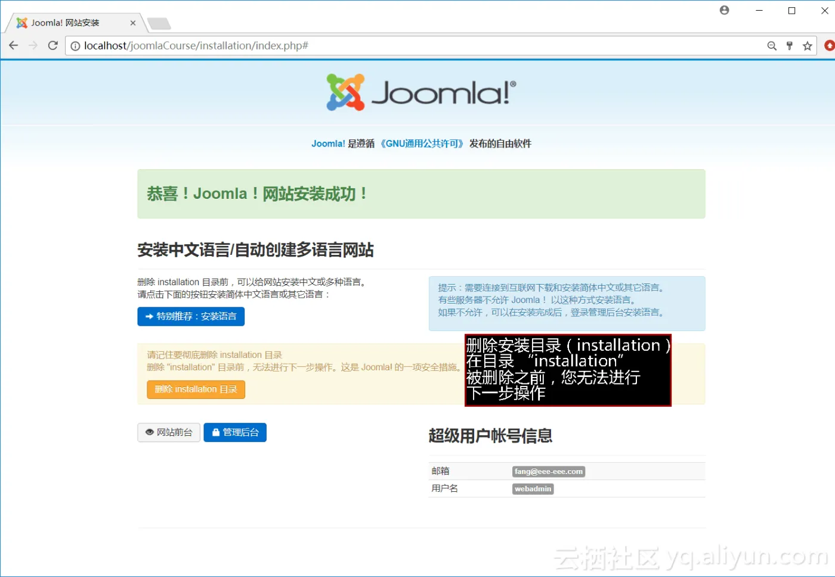View site info icon in address bar
This screenshot has height=577, width=835.
[x=75, y=46]
